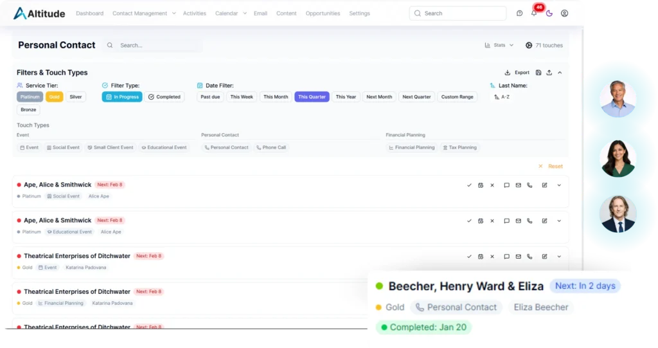Image resolution: width=658 pixels, height=348 pixels.
Task: Mark Theatrical Enterprises Event row complete
Action: coord(469,257)
